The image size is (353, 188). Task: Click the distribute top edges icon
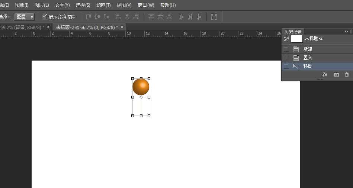151,17
